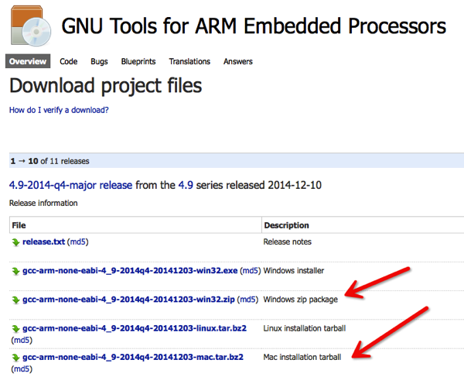Download the release.txt file
The width and height of the screenshot is (464, 377).
click(x=44, y=242)
